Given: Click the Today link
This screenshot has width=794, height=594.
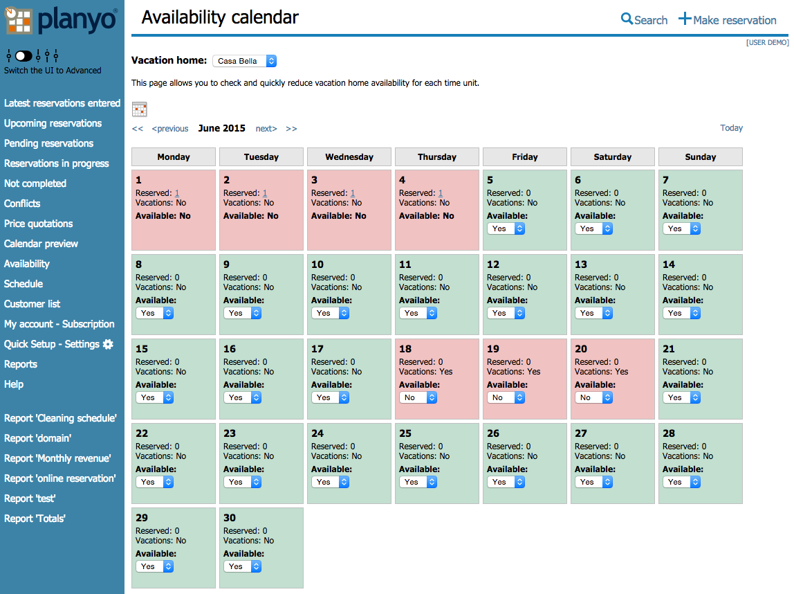Looking at the screenshot, I should [x=731, y=127].
